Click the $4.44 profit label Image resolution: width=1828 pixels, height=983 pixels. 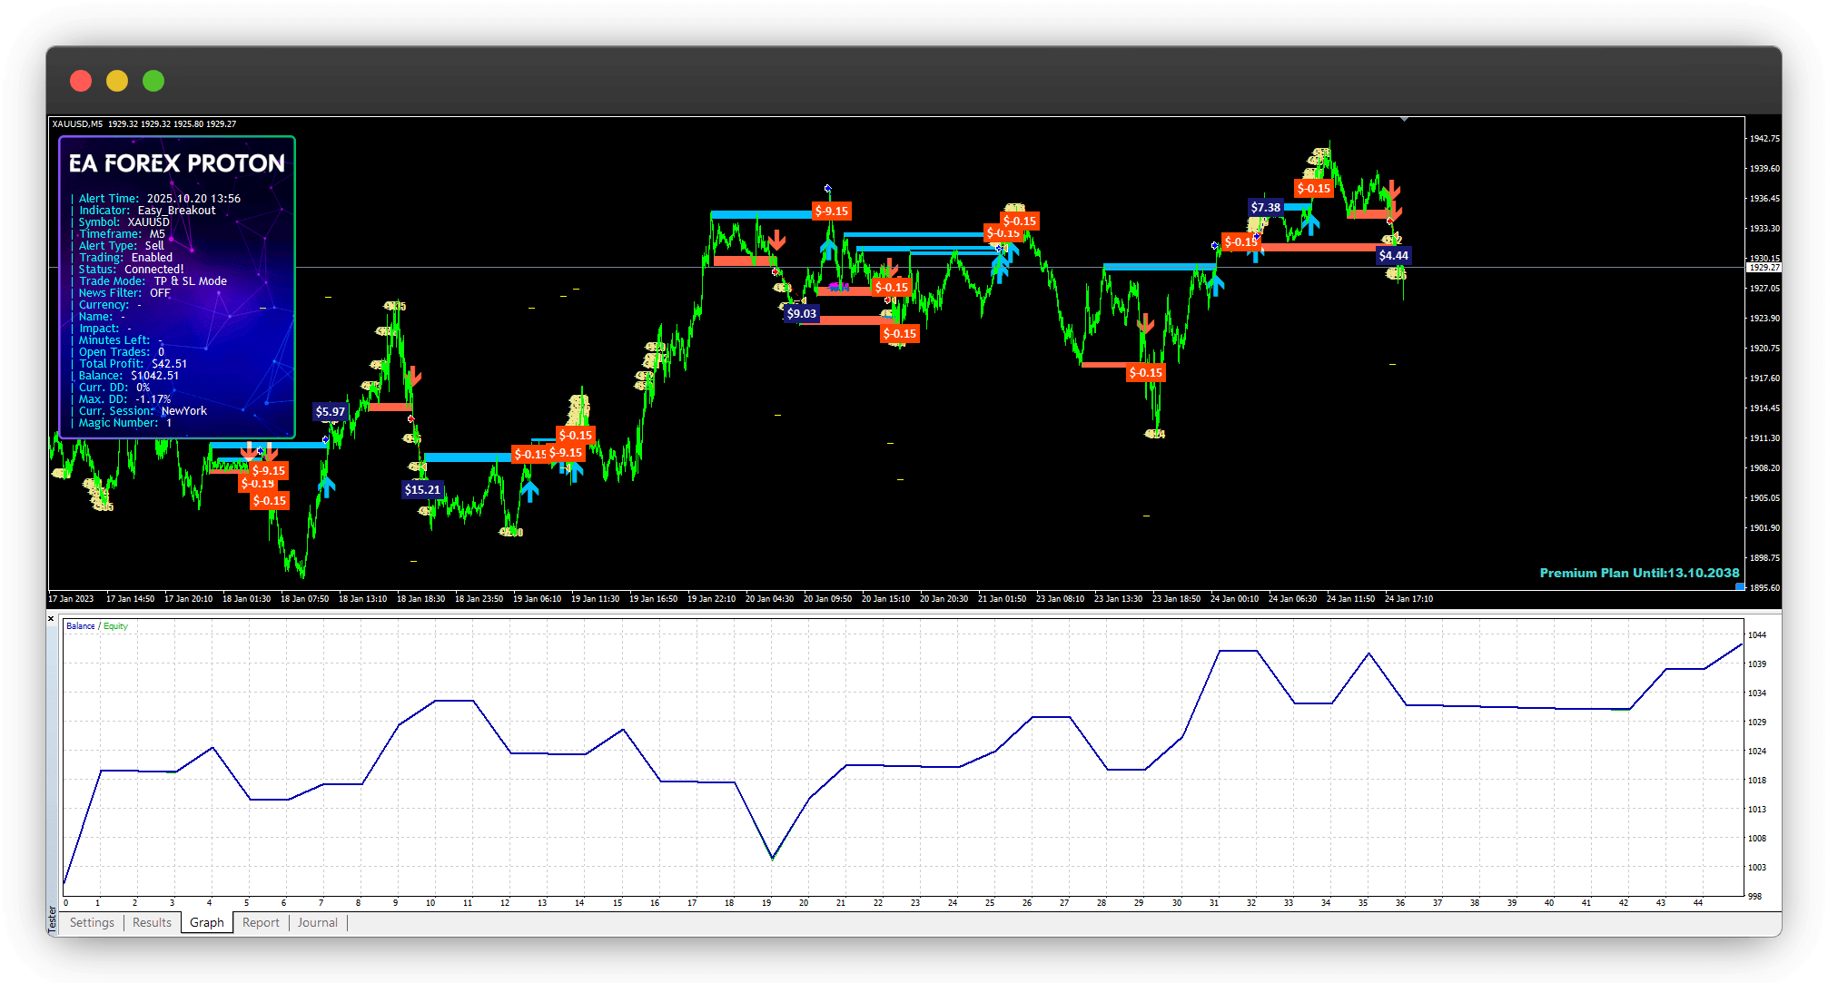pyautogui.click(x=1393, y=255)
